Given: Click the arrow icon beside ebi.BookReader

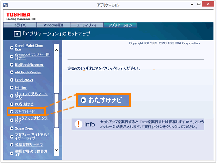Looking at the screenshot, I should pos(12,72).
